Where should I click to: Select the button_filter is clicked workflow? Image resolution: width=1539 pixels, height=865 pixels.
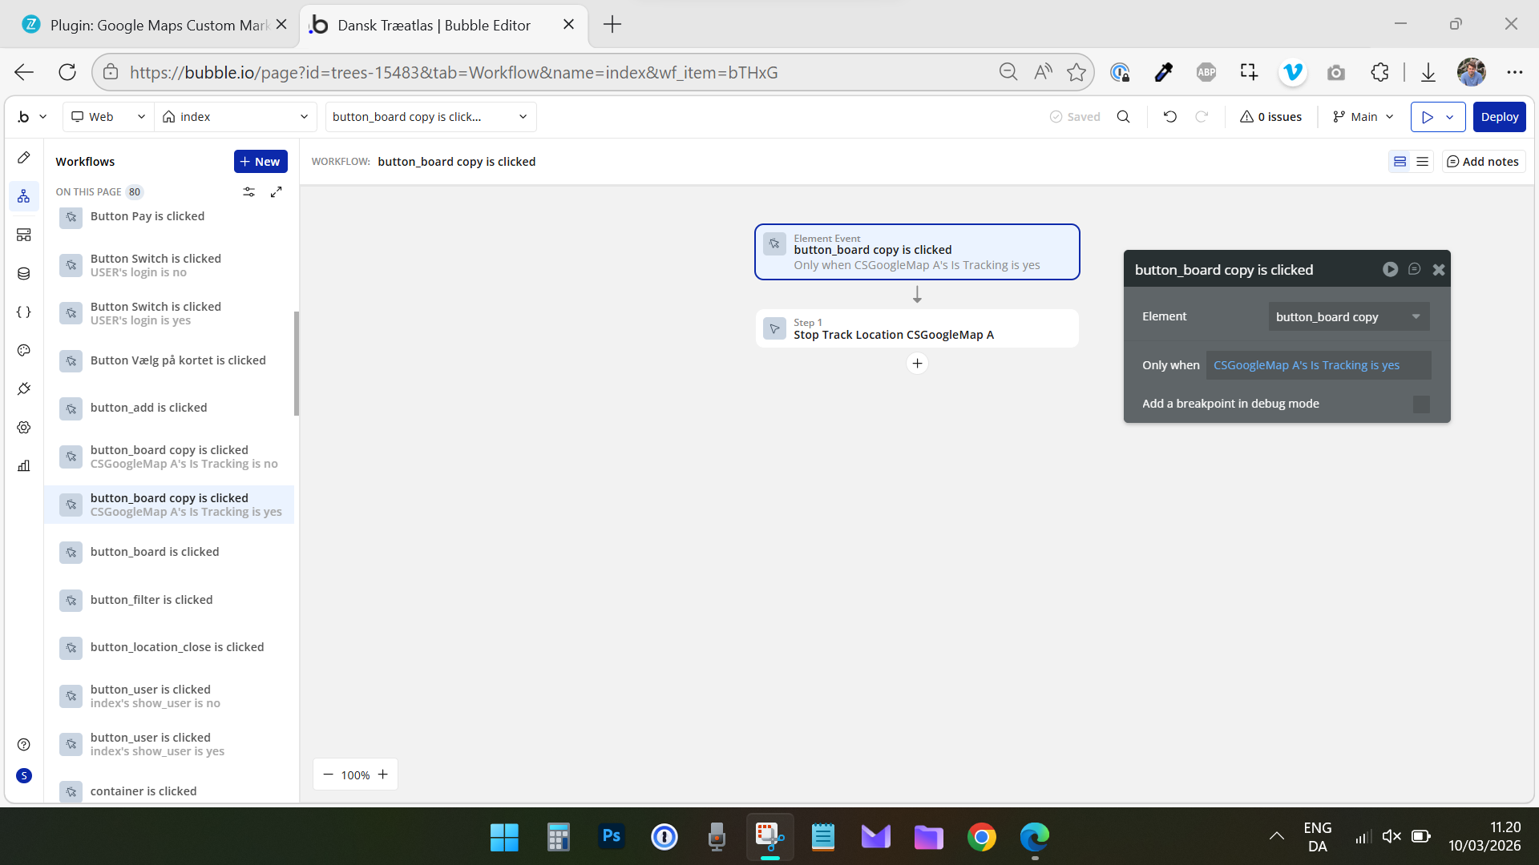(x=151, y=600)
